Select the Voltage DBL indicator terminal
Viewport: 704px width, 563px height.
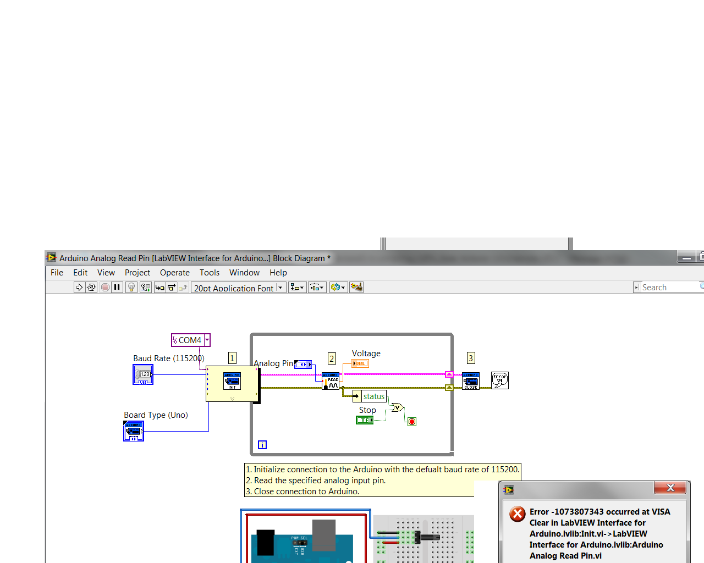[x=360, y=363]
